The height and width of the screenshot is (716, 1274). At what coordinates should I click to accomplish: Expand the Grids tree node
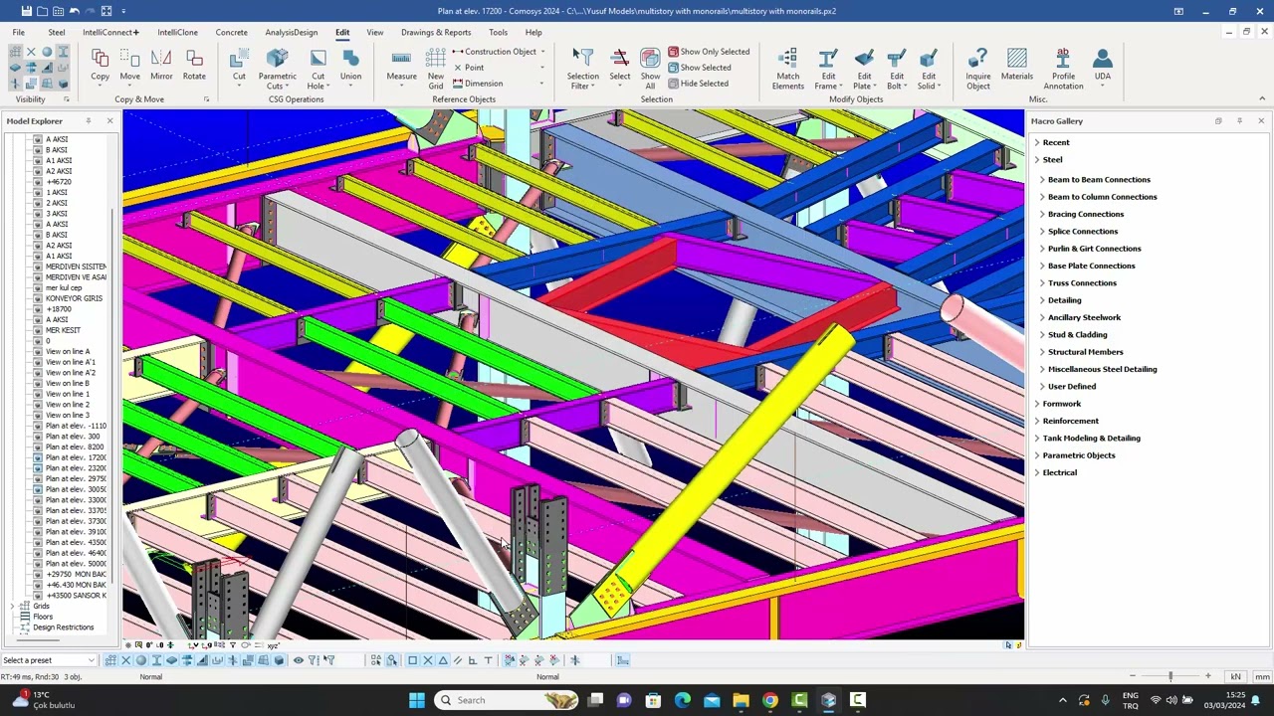pyautogui.click(x=13, y=606)
